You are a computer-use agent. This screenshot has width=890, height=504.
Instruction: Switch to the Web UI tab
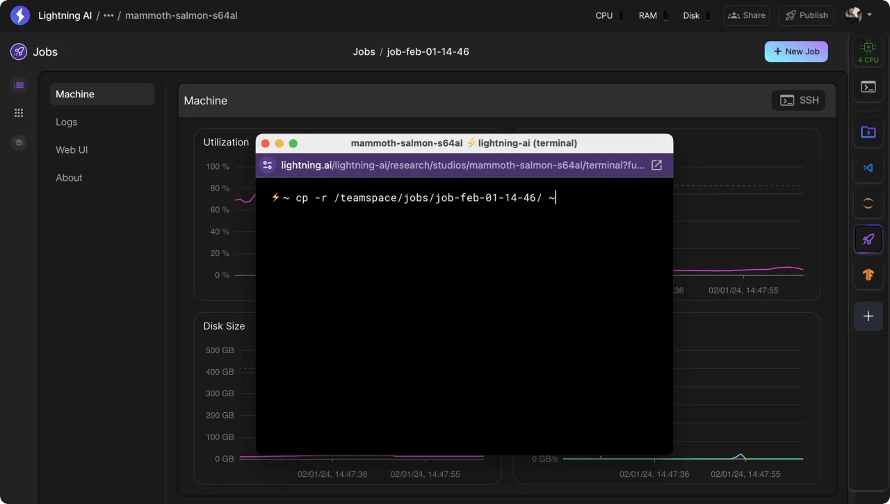(102, 149)
